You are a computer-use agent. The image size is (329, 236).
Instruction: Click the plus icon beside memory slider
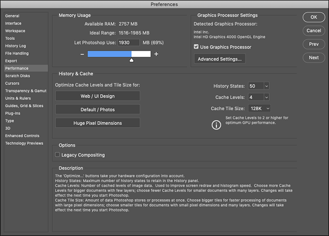(x=156, y=54)
